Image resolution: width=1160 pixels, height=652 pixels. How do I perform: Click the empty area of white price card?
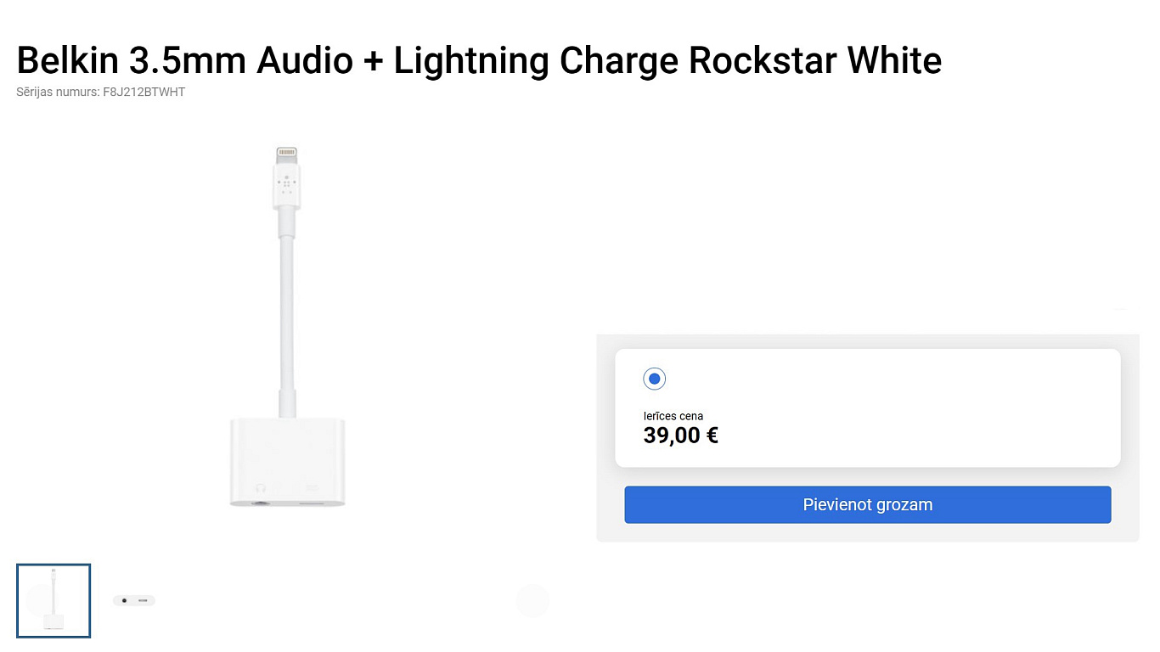point(934,407)
